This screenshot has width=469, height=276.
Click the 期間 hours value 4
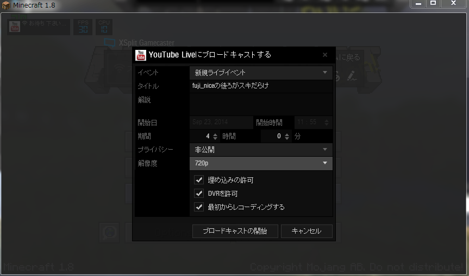click(208, 136)
